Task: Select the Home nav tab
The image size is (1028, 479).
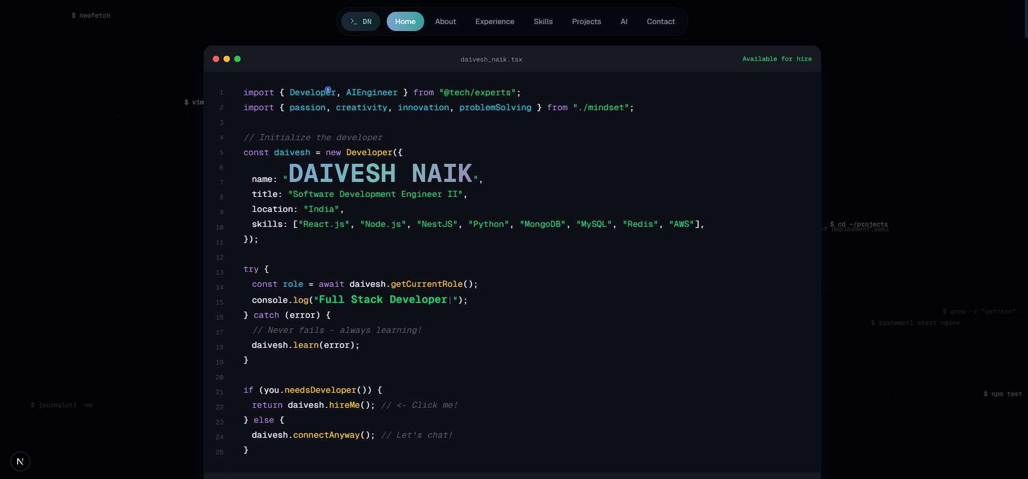Action: tap(405, 21)
